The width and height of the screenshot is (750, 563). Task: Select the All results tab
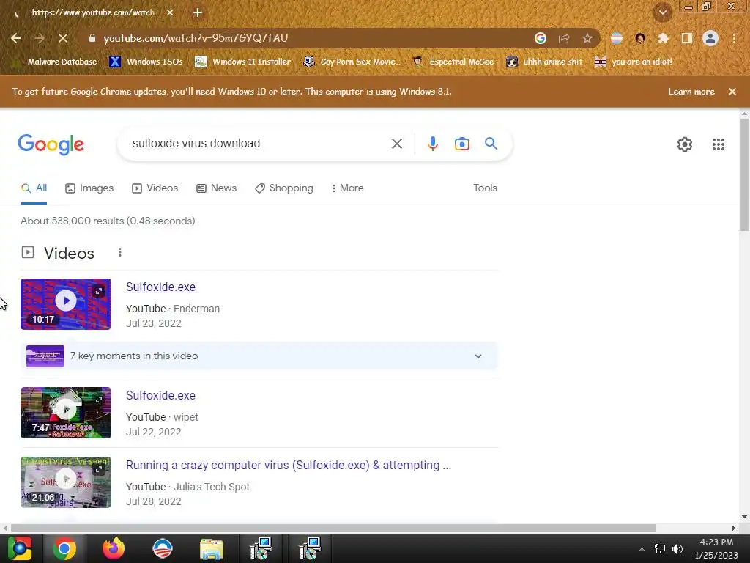coord(34,188)
